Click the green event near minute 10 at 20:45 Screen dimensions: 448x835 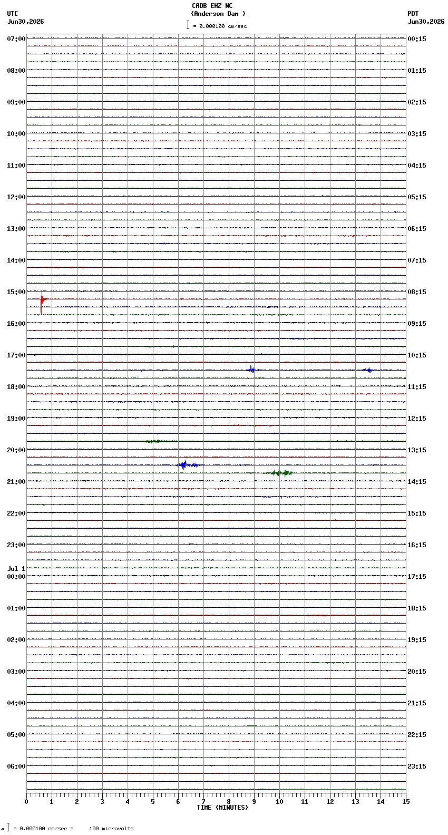[279, 473]
